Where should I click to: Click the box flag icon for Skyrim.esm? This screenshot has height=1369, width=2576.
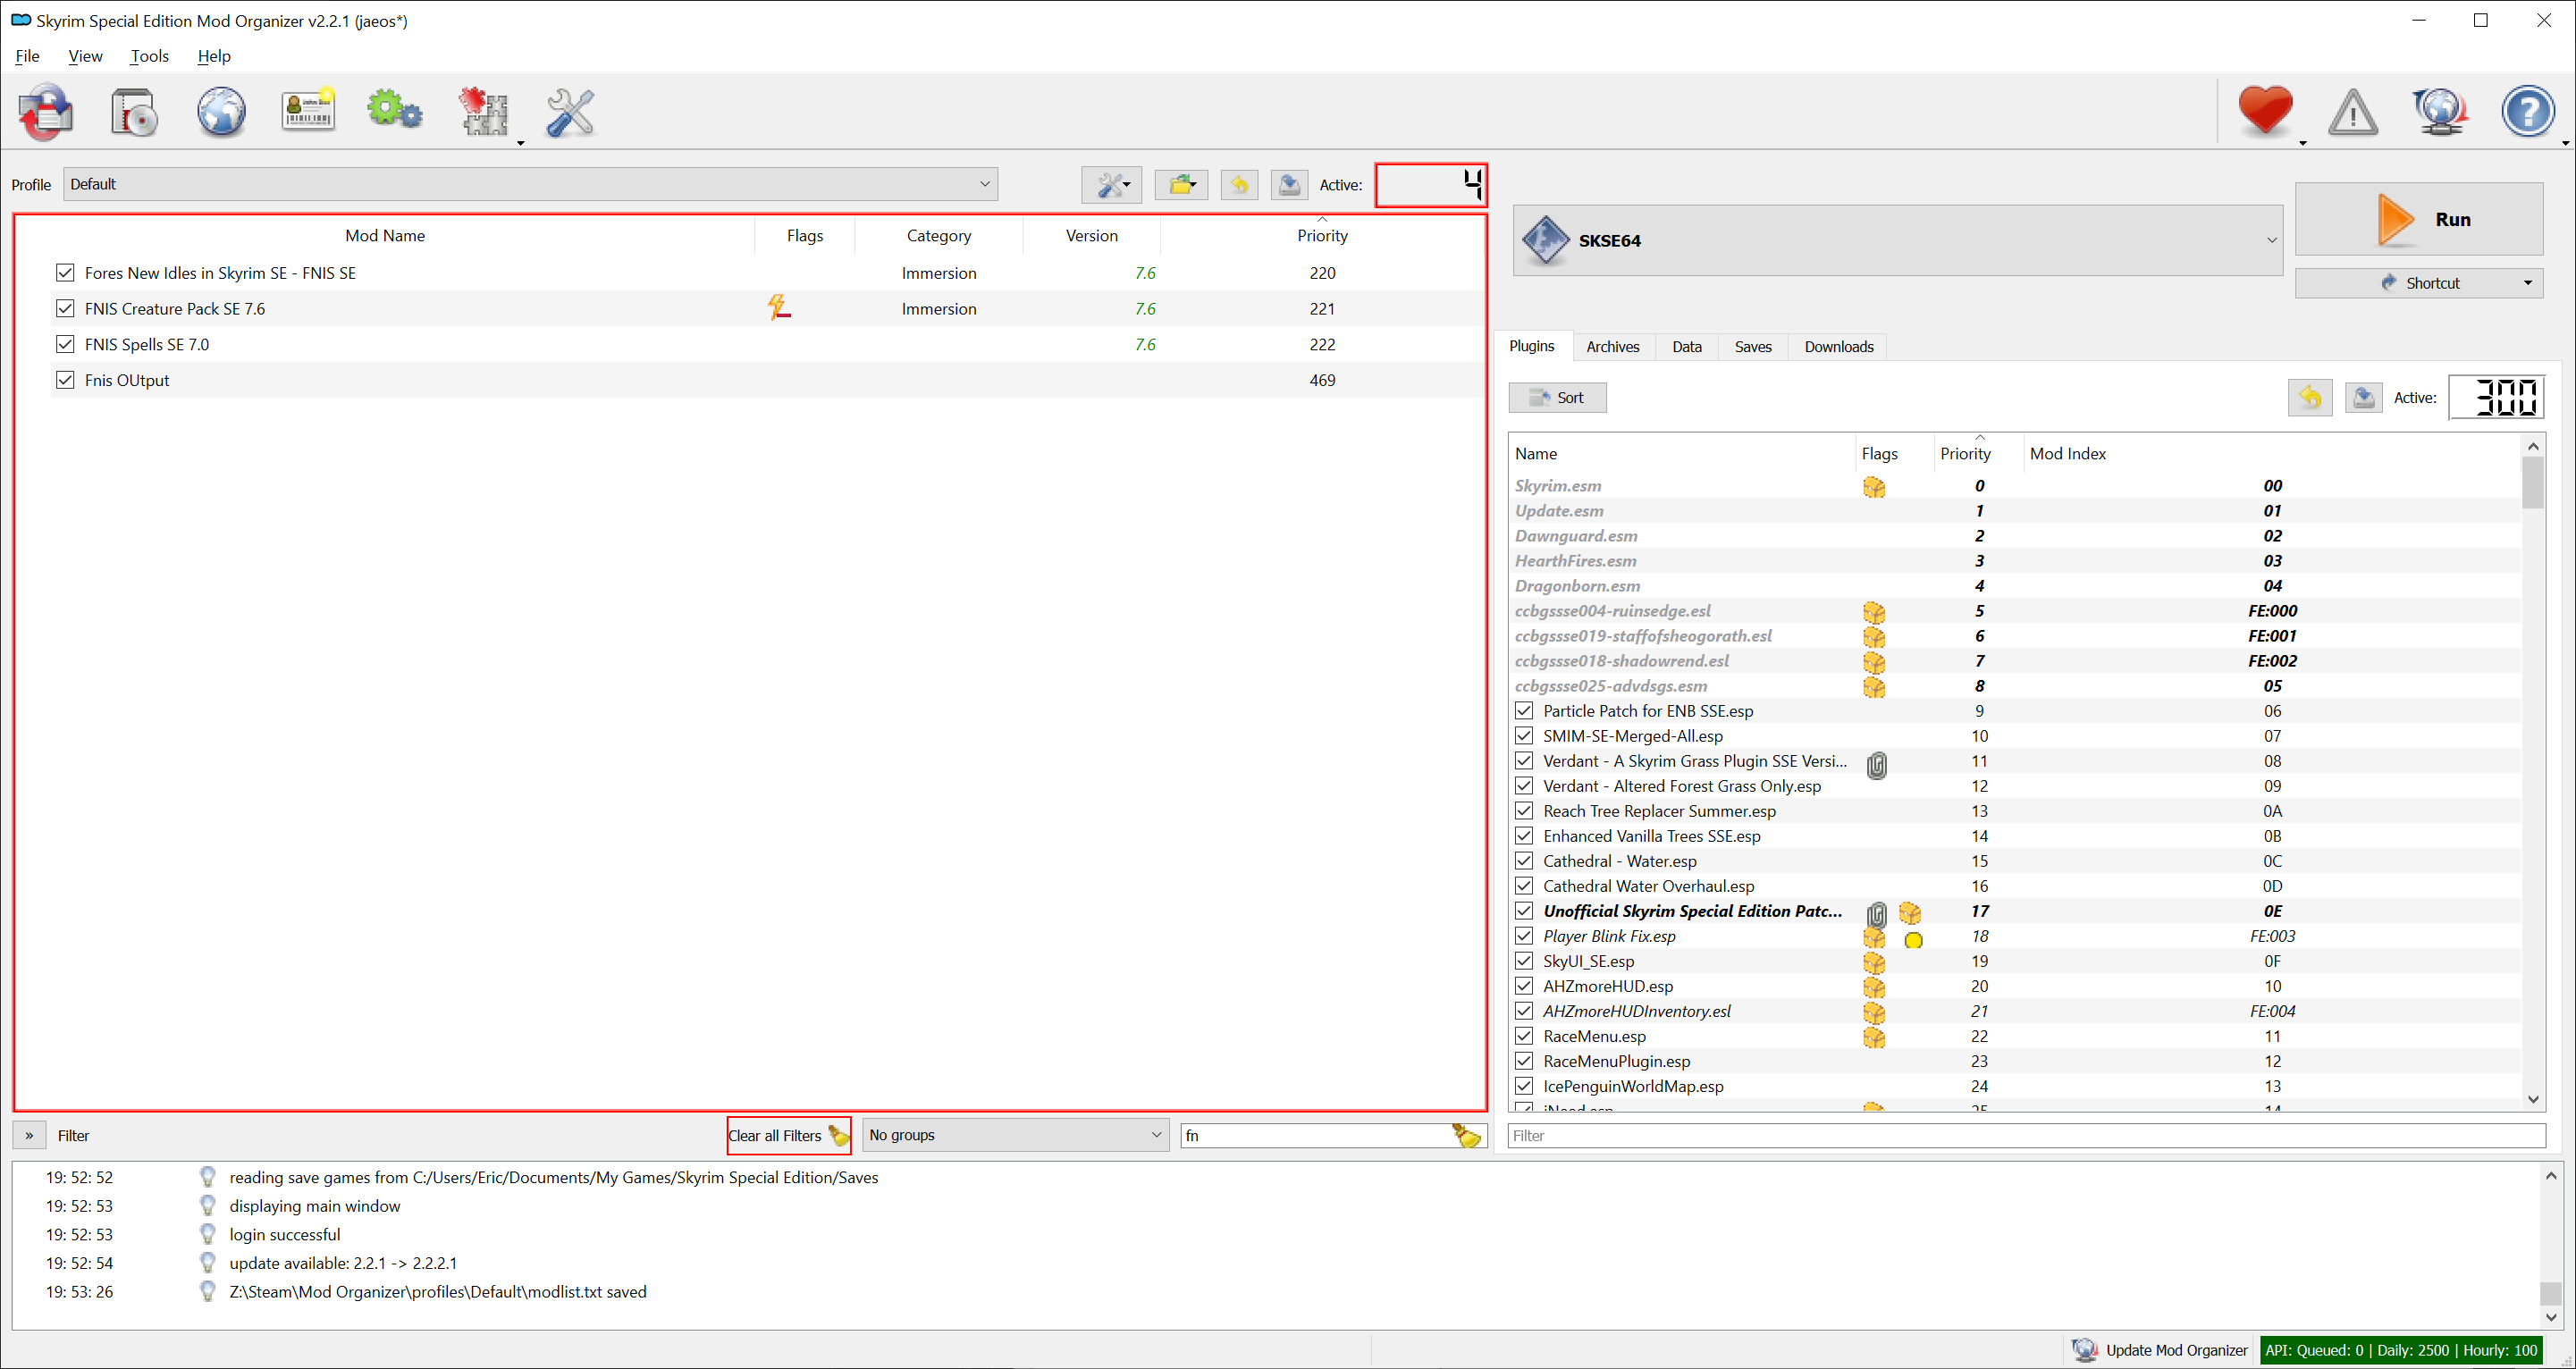coord(1874,487)
